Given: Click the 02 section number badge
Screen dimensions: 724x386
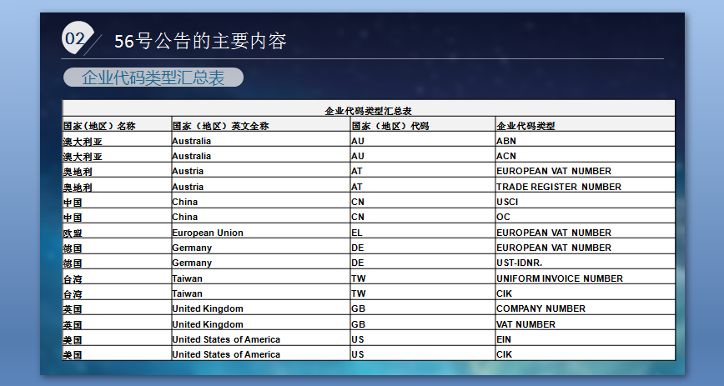Looking at the screenshot, I should pos(75,38).
